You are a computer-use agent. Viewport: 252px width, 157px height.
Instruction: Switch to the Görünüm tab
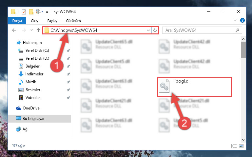pyautogui.click(x=73, y=21)
